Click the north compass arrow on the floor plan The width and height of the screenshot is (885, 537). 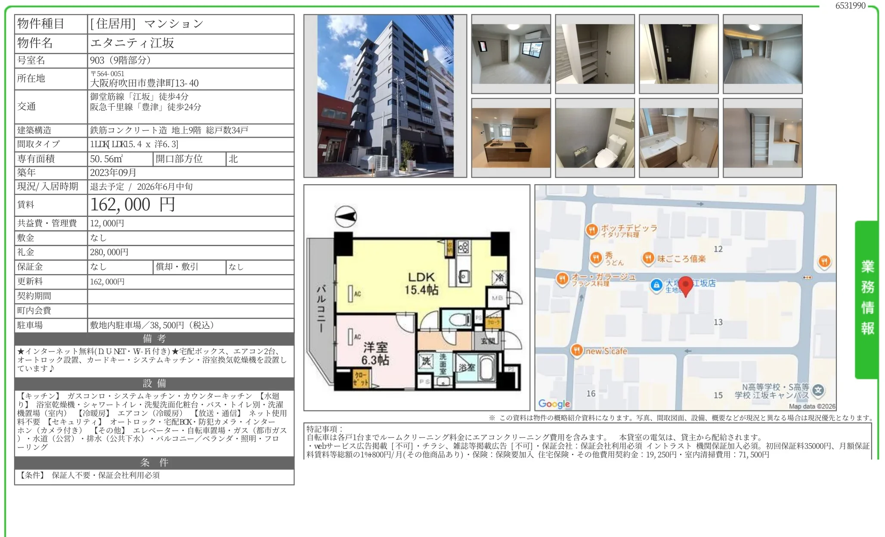(346, 216)
